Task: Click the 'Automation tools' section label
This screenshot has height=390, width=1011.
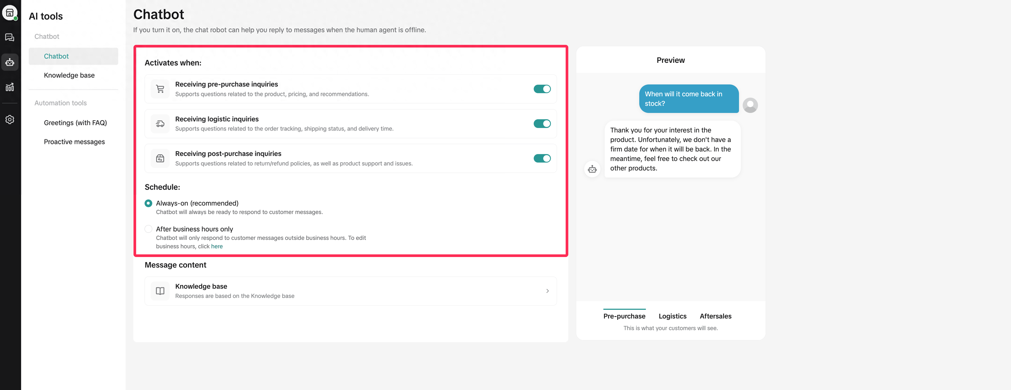Action: point(60,103)
